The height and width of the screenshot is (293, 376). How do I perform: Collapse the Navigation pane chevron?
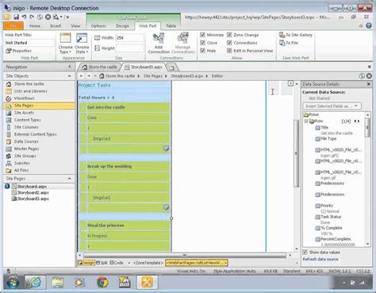pyautogui.click(x=70, y=67)
